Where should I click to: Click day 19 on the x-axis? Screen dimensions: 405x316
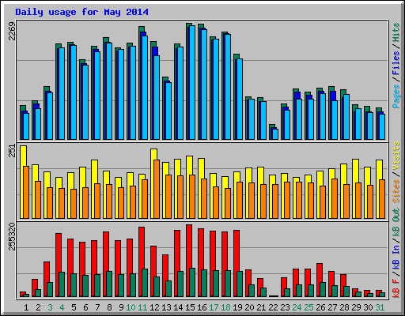237,307
